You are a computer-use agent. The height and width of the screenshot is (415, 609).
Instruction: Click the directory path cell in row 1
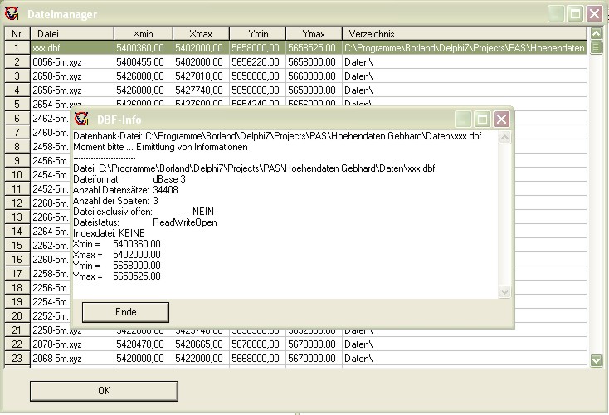pyautogui.click(x=465, y=48)
